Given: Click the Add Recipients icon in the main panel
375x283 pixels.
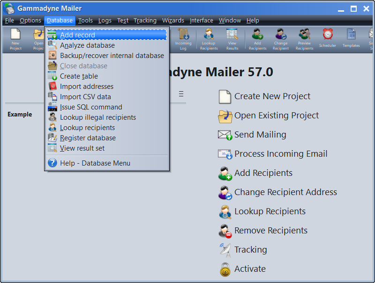Looking at the screenshot, I should (x=225, y=174).
